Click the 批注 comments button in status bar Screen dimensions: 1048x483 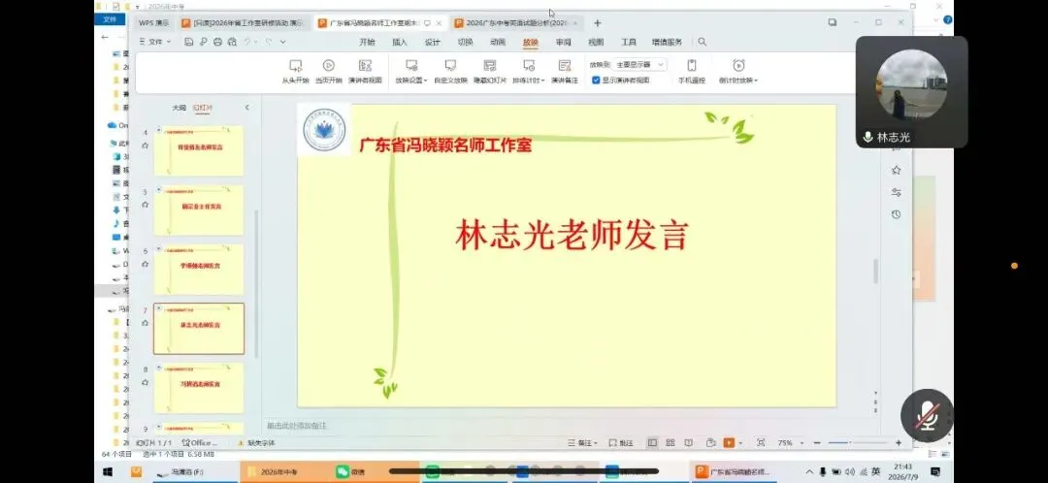[x=622, y=443]
